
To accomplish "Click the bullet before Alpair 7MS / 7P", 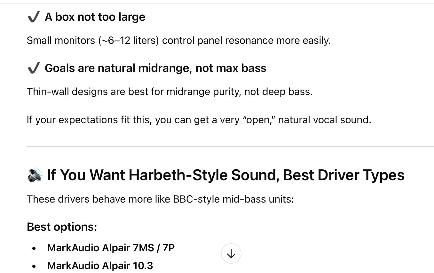I will pos(34,248).
